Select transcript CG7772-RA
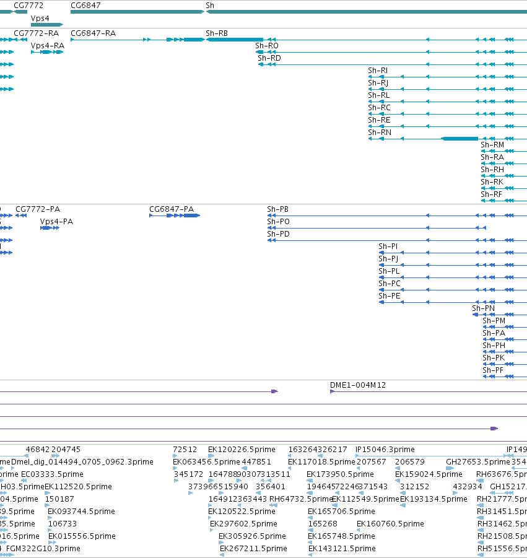Screen dimensions: 527x558 [x=37, y=33]
